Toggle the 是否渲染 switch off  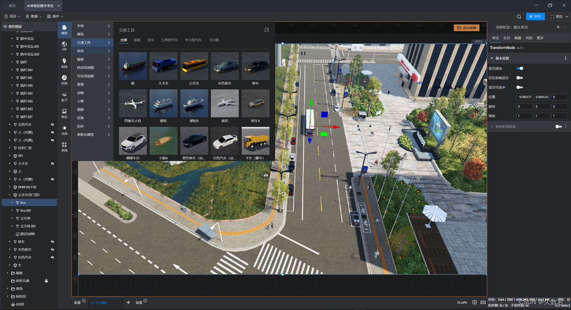pos(520,68)
